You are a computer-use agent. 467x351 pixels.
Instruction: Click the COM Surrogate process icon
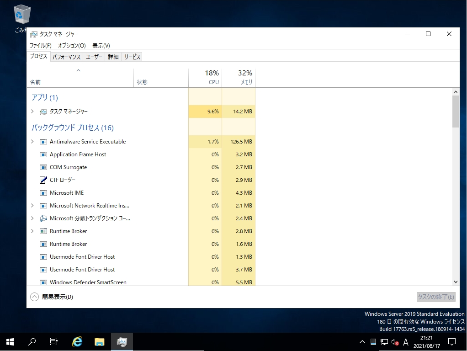[43, 167]
